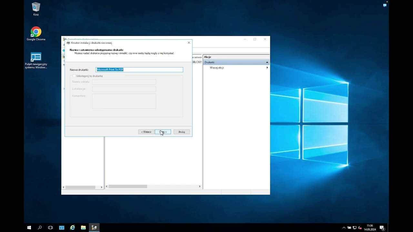Click center pane scrollbar right arrow
This screenshot has width=413, height=232.
coord(200,186)
